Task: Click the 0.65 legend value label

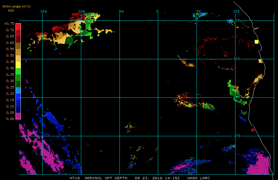Action: pos(10,36)
